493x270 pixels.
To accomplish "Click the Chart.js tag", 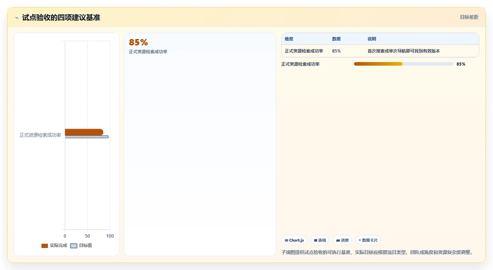I will tap(294, 240).
